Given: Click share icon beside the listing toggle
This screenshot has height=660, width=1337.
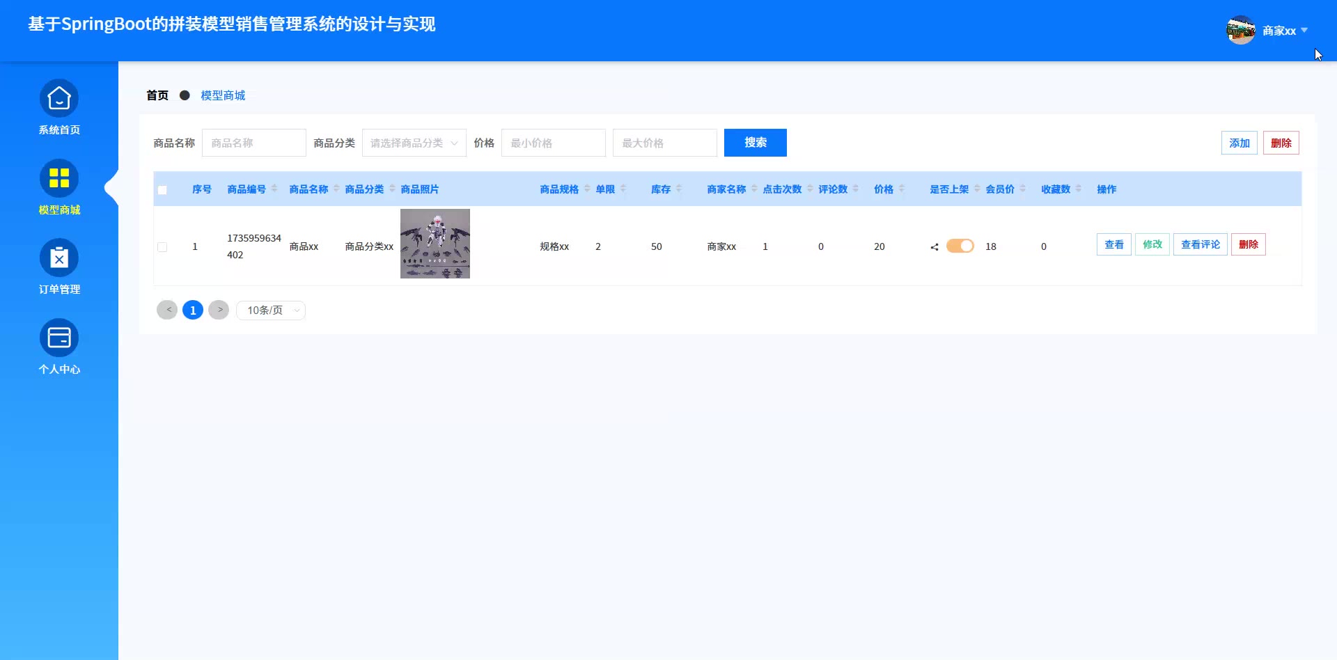Looking at the screenshot, I should (935, 246).
